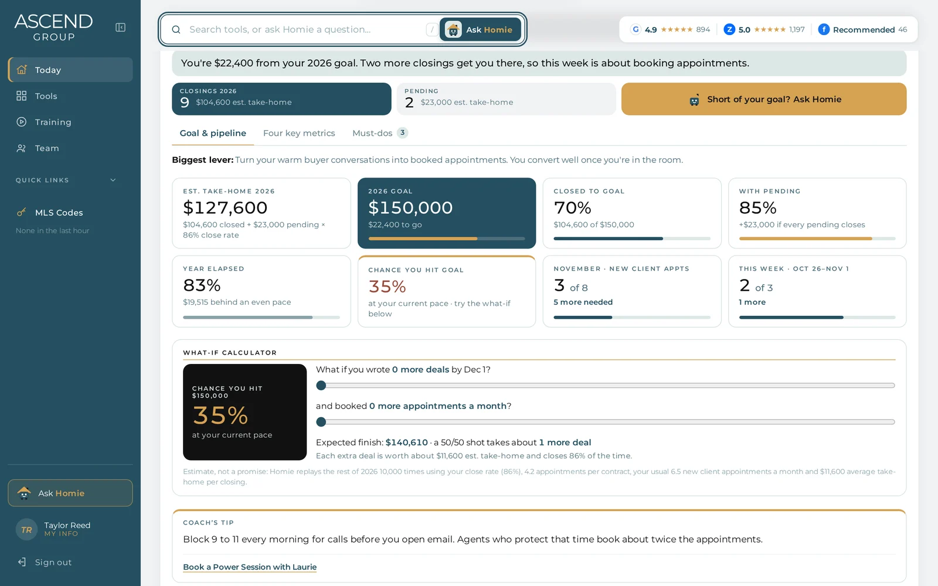Open Today from the house icon
This screenshot has height=586, width=938.
22,70
